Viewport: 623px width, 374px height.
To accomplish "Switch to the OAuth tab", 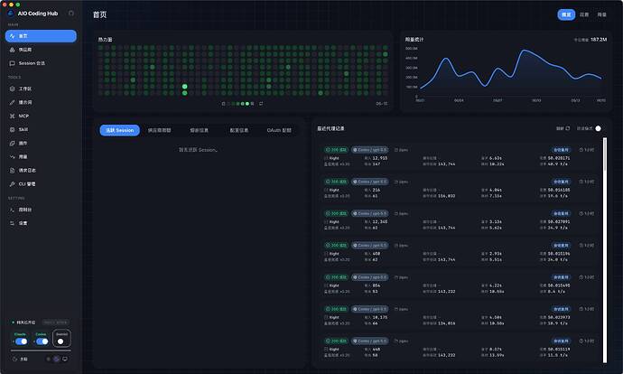I will (x=279, y=130).
